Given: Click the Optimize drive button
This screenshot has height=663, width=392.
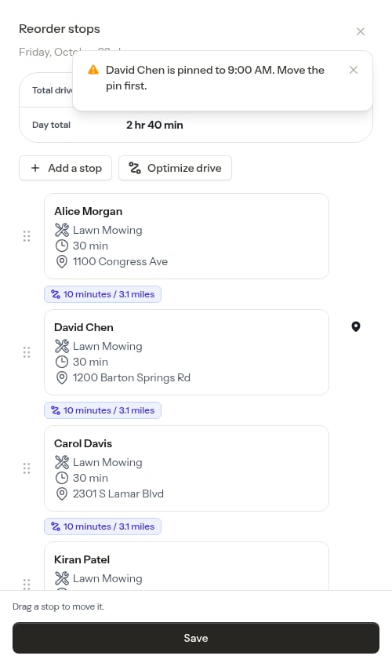Looking at the screenshot, I should 175,168.
